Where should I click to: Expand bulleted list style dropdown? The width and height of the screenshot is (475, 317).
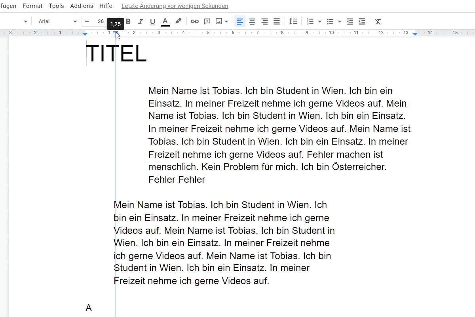(340, 21)
